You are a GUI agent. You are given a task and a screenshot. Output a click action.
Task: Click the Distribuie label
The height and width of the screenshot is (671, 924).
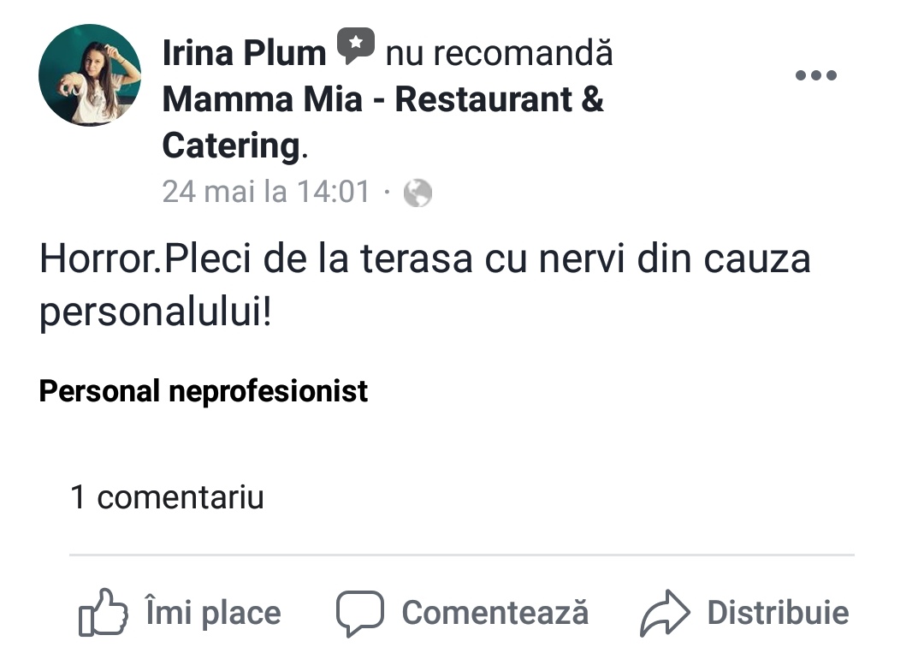[x=778, y=613]
